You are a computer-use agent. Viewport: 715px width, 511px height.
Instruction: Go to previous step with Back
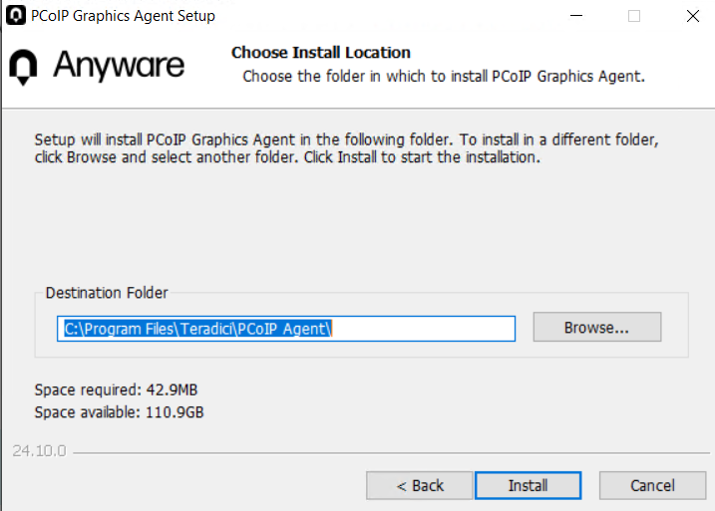420,485
